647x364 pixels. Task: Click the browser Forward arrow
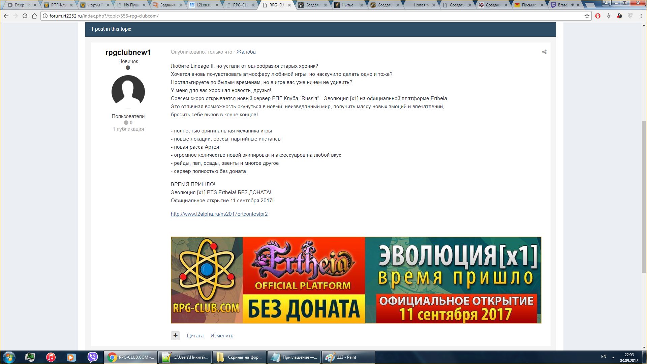pos(16,16)
